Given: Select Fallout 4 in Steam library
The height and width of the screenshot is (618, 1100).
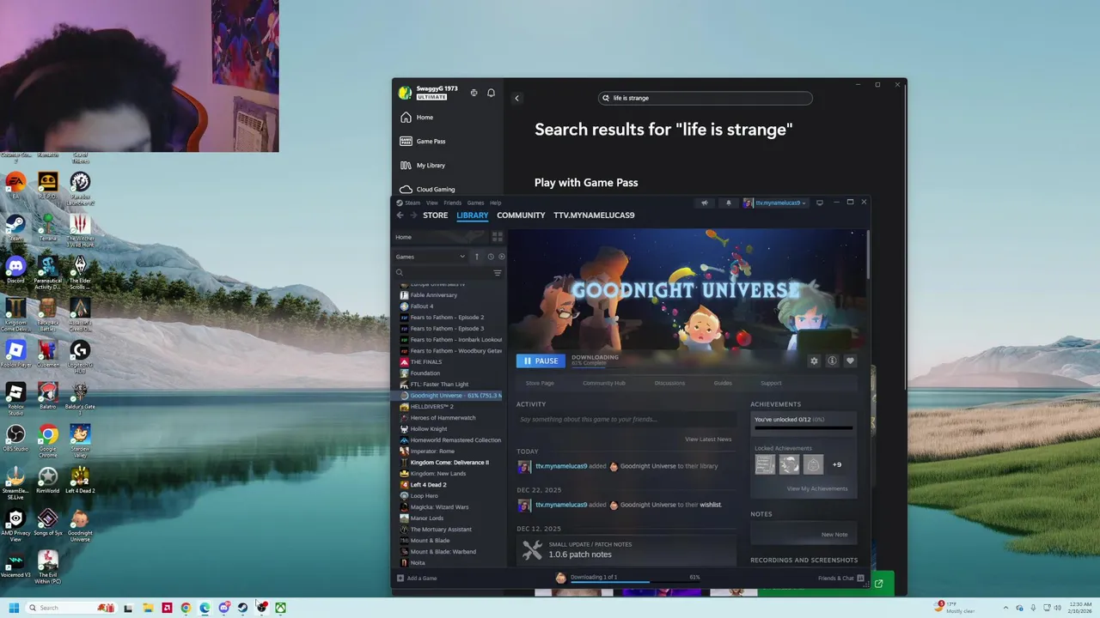Looking at the screenshot, I should coord(422,306).
